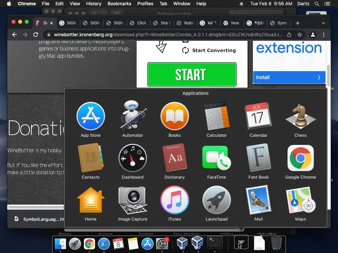Image resolution: width=338 pixels, height=253 pixels.
Task: Open the History menu
Action: click(93, 4)
